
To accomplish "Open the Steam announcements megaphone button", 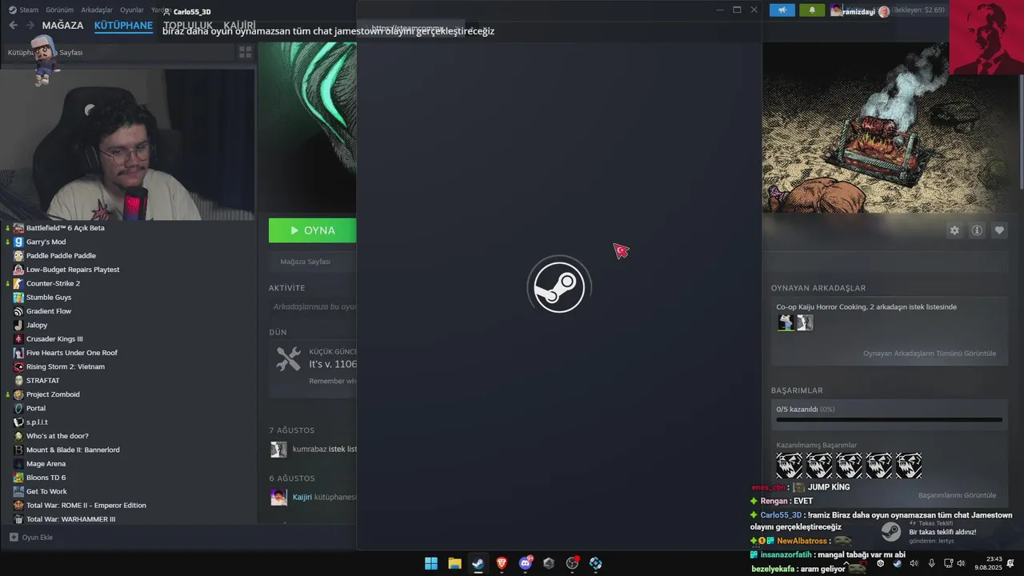I will [x=782, y=10].
